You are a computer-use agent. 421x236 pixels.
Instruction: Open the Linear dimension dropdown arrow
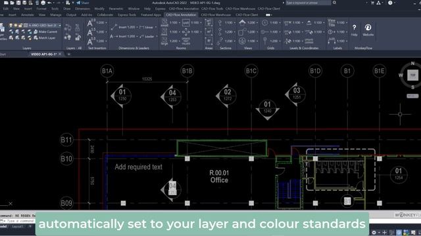[156, 28]
